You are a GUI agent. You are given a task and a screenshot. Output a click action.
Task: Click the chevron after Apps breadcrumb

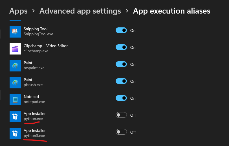(x=34, y=11)
